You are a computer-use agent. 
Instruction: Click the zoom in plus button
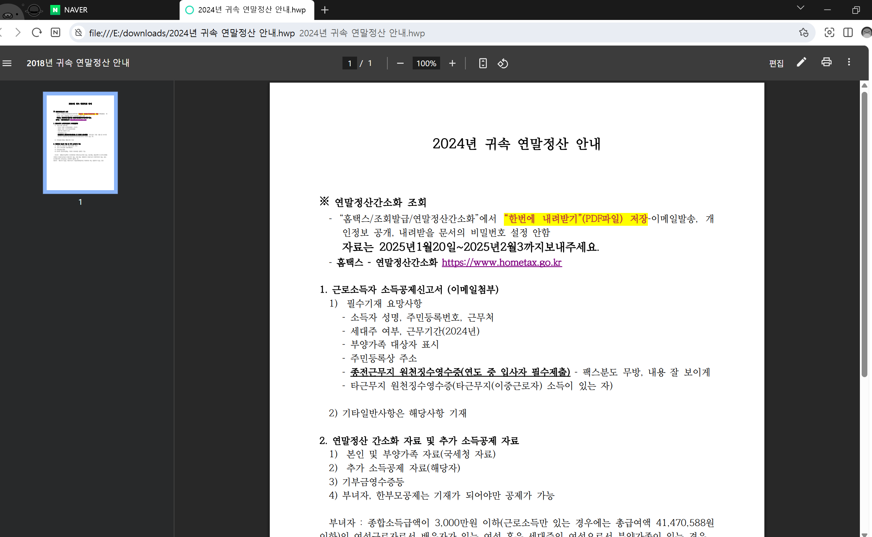pos(452,63)
